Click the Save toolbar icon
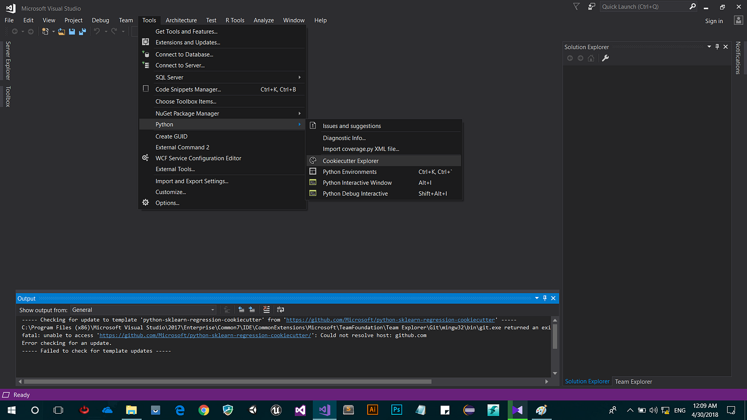Image resolution: width=747 pixels, height=420 pixels. click(x=72, y=32)
